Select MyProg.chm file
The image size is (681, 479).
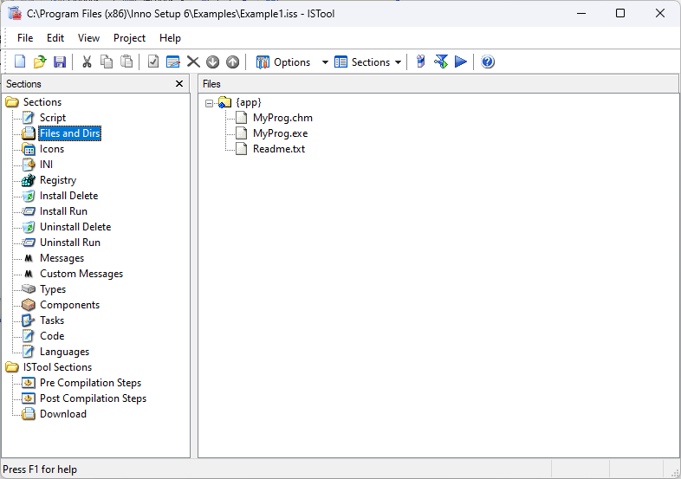point(282,118)
